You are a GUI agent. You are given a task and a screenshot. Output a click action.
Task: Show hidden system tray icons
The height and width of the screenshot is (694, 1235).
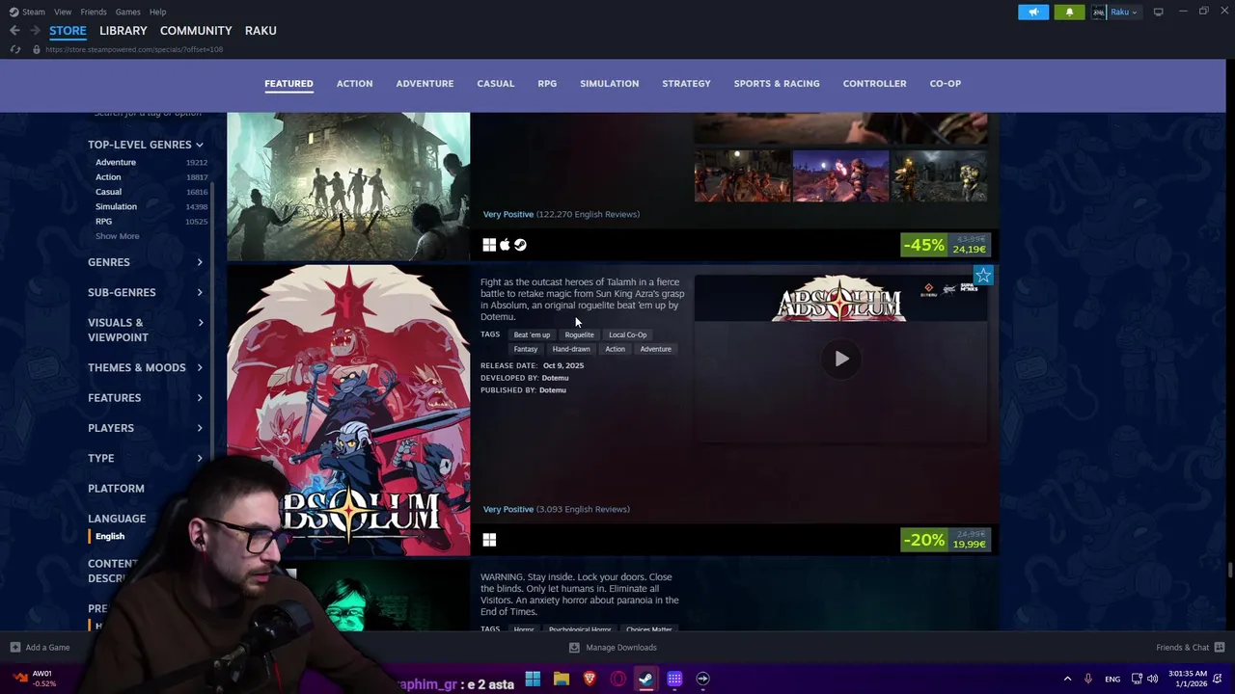(x=1067, y=679)
